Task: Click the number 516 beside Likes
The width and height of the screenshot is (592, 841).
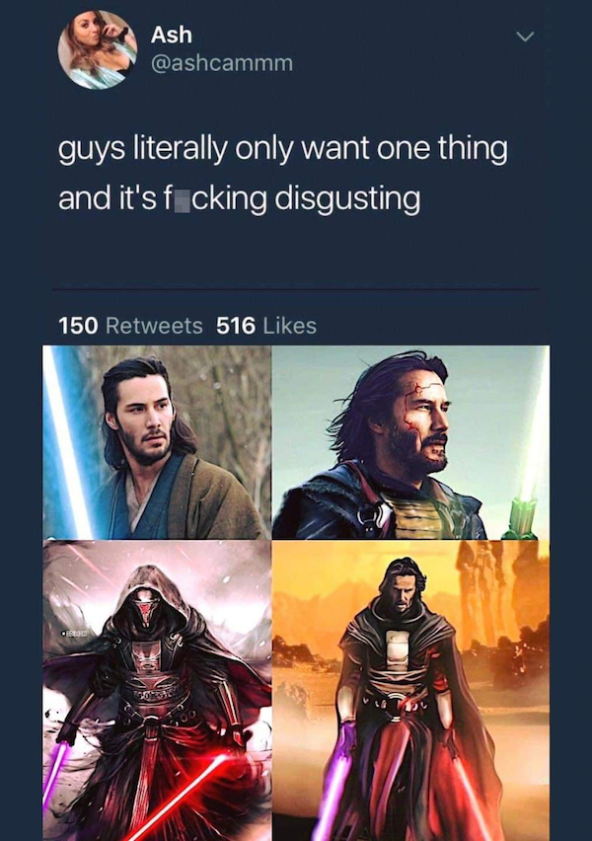Action: click(x=236, y=326)
